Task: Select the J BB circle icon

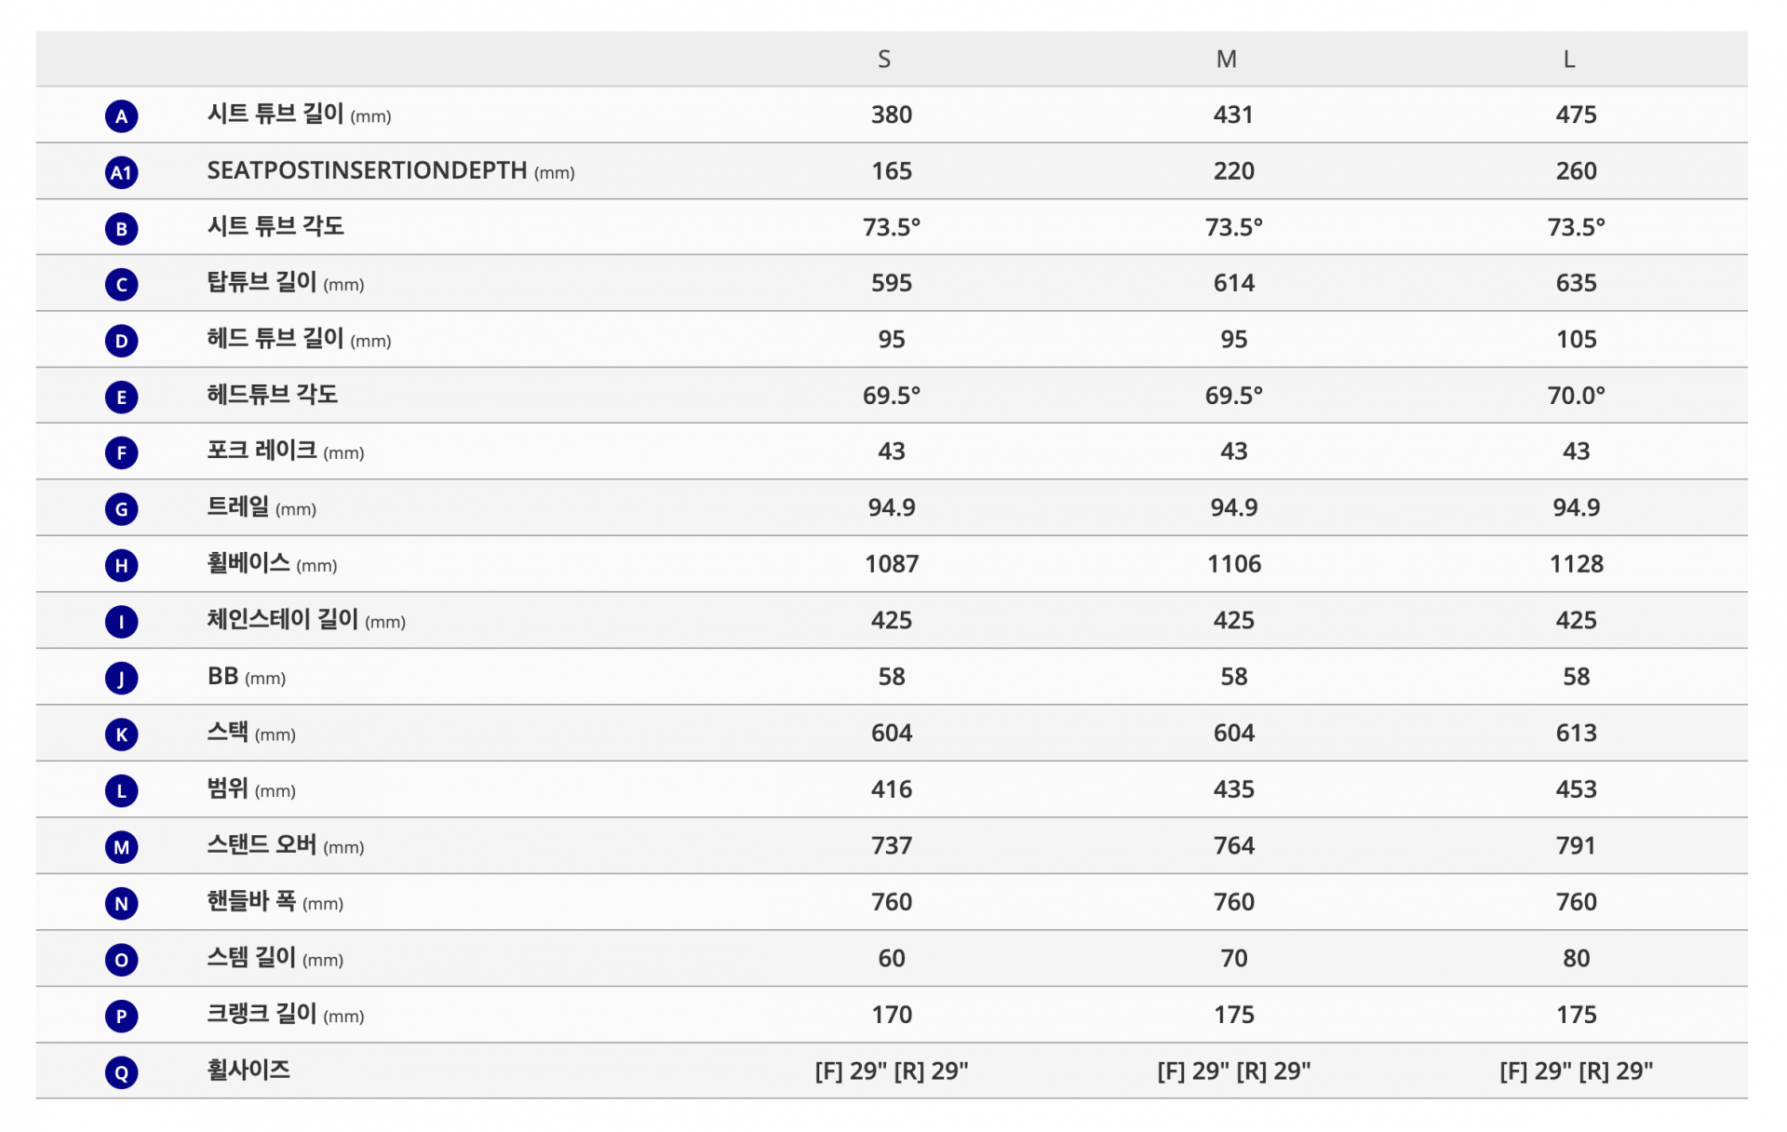Action: click(x=121, y=679)
